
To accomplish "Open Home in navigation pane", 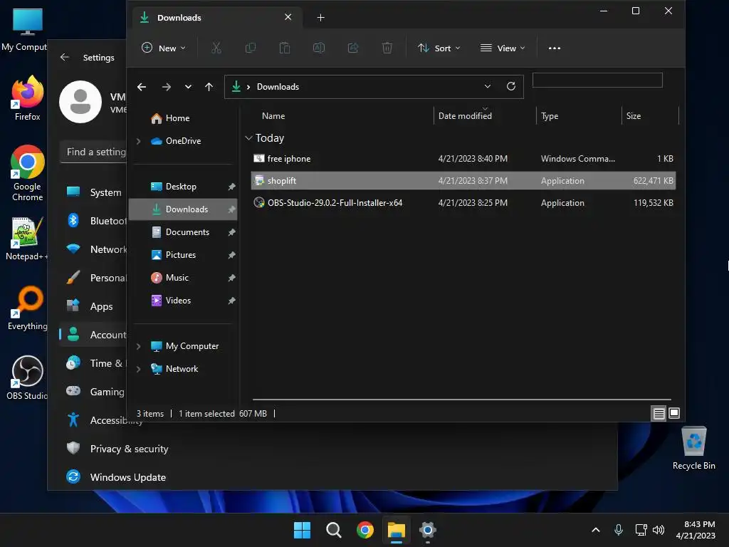I will point(170,118).
